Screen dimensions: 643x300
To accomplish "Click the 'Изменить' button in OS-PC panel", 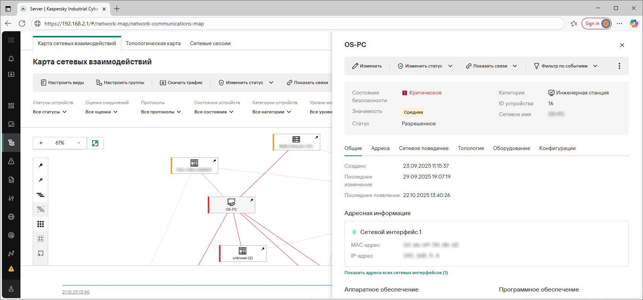I will tap(367, 66).
